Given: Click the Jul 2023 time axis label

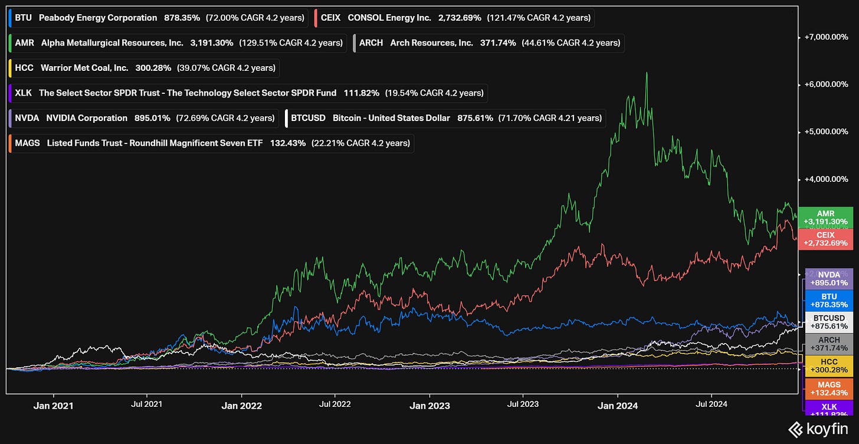Looking at the screenshot, I should point(523,404).
